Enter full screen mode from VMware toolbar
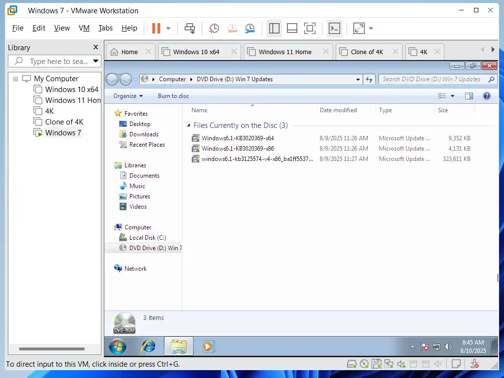 coord(310,28)
